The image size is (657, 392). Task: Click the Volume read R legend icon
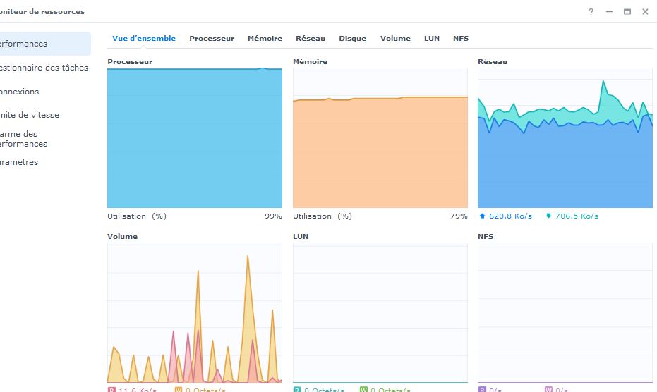[x=111, y=389]
